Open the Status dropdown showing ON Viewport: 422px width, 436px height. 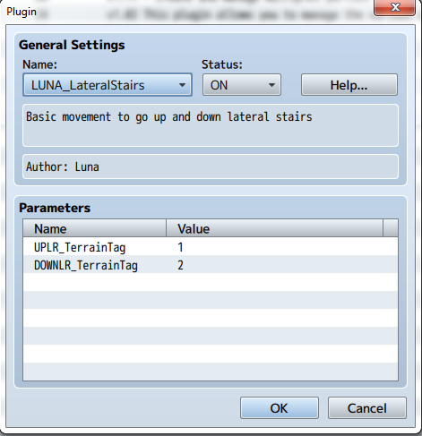coord(242,85)
